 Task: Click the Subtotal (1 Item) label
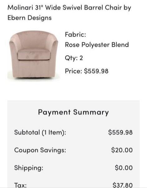click(x=40, y=132)
